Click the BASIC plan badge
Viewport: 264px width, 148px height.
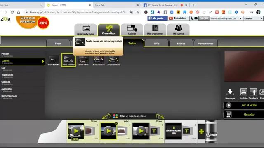click(x=204, y=18)
